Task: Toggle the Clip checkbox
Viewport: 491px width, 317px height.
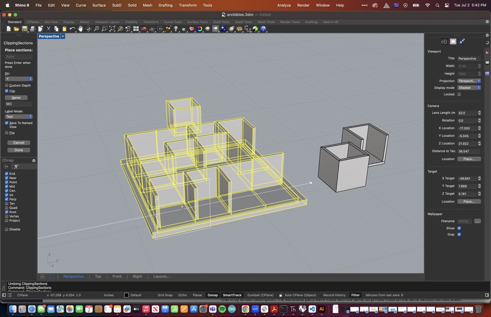Action: click(7, 91)
